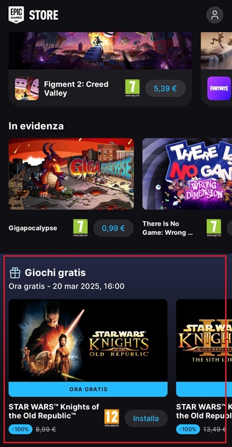Open the Fortnite app icon
Screen dimensions: 232x447
pos(219,88)
